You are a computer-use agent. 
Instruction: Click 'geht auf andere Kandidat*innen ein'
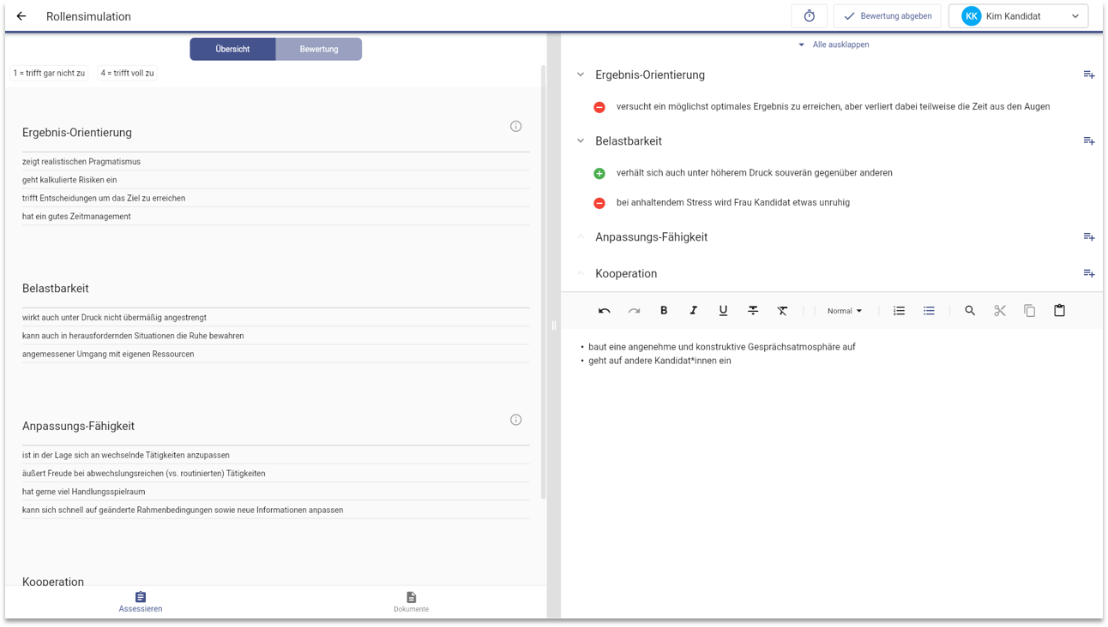coord(659,361)
